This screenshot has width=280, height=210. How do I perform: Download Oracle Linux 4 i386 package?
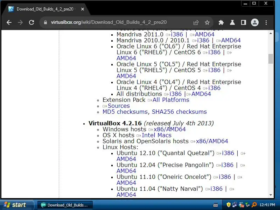click(x=214, y=88)
